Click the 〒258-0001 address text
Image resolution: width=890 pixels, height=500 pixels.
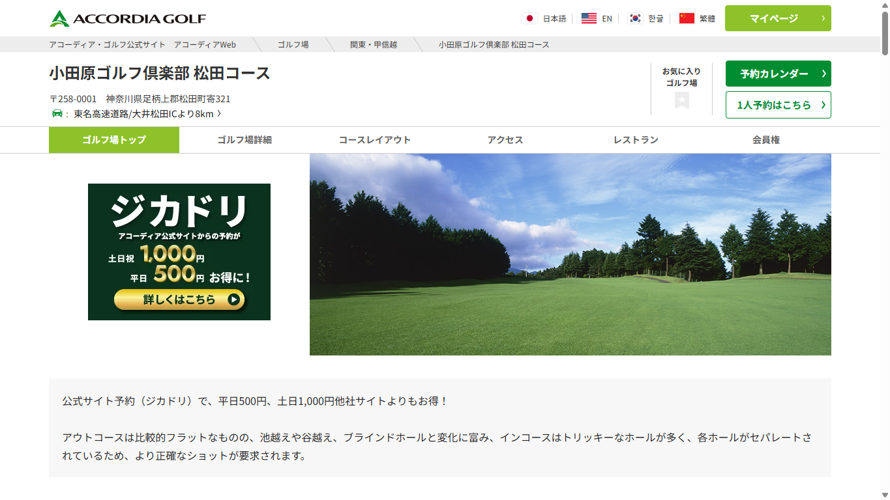140,99
